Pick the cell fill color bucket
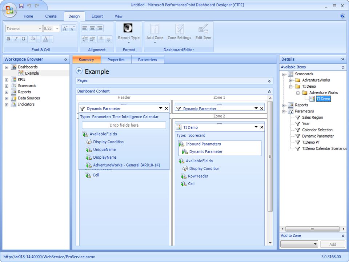The height and width of the screenshot is (262, 349). [x=33, y=39]
